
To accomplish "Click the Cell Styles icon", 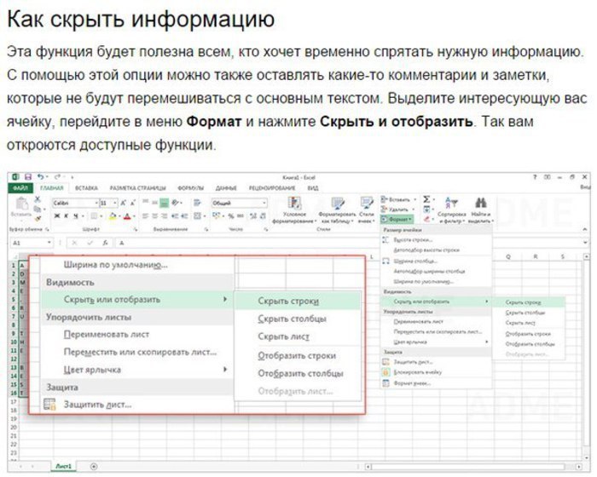I will pyautogui.click(x=366, y=204).
